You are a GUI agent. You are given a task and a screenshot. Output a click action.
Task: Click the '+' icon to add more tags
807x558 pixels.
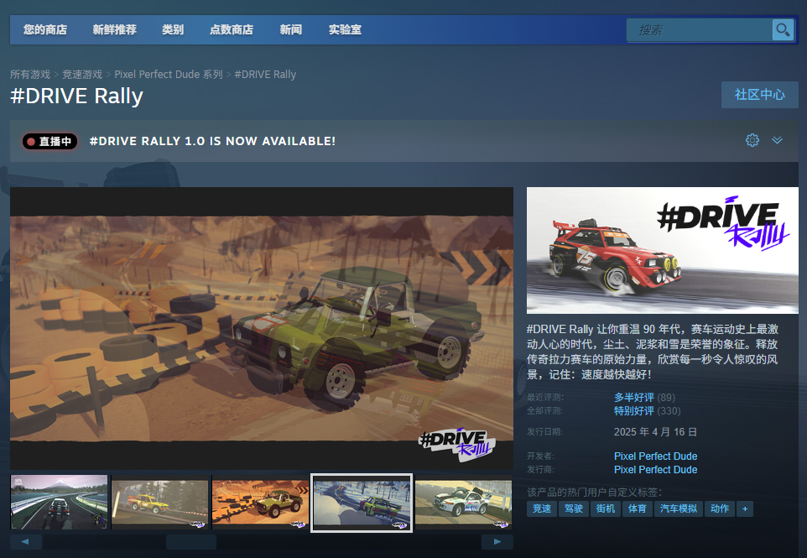pos(743,508)
